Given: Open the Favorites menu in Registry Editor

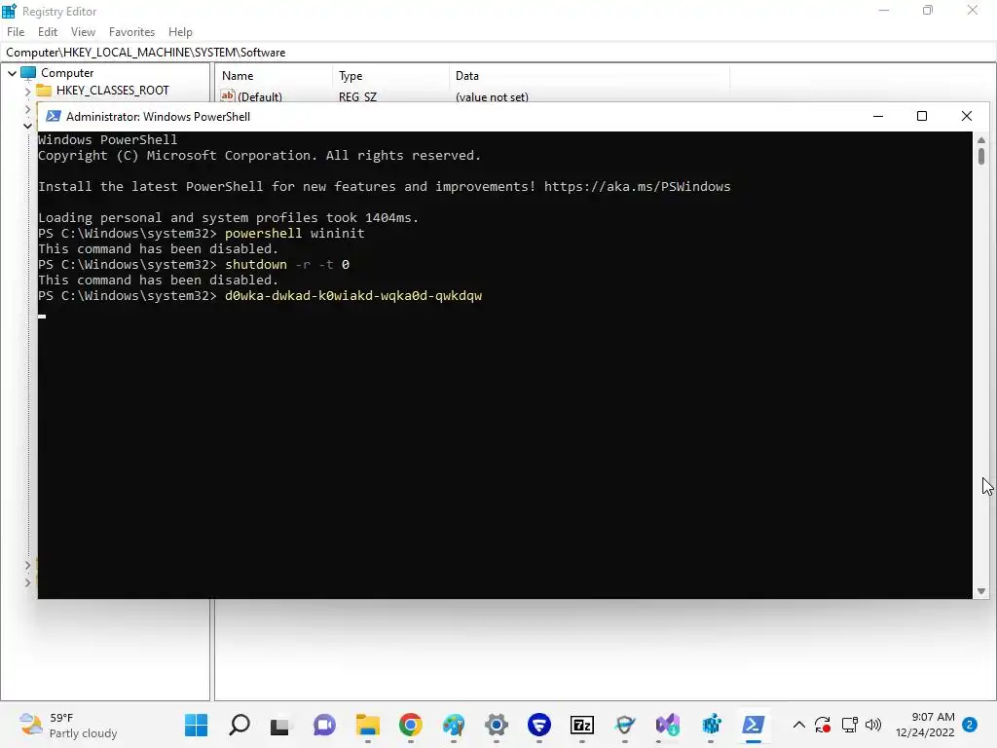Looking at the screenshot, I should click(131, 32).
